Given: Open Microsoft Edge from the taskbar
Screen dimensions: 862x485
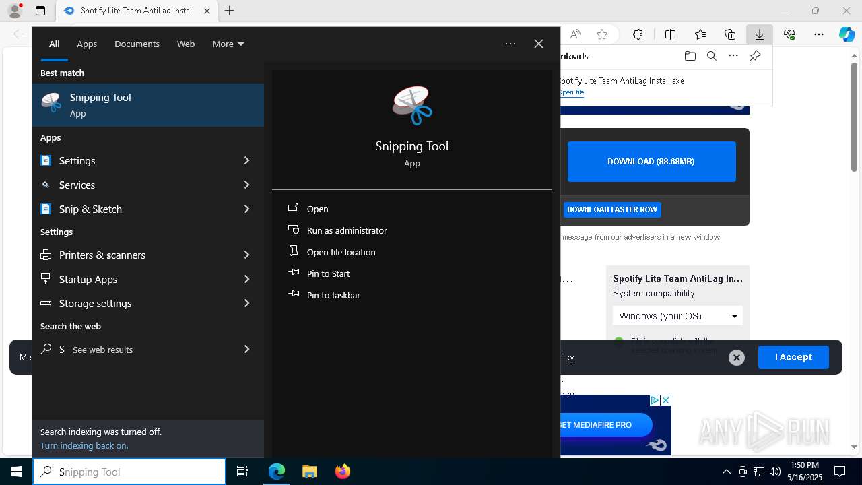Looking at the screenshot, I should [277, 472].
